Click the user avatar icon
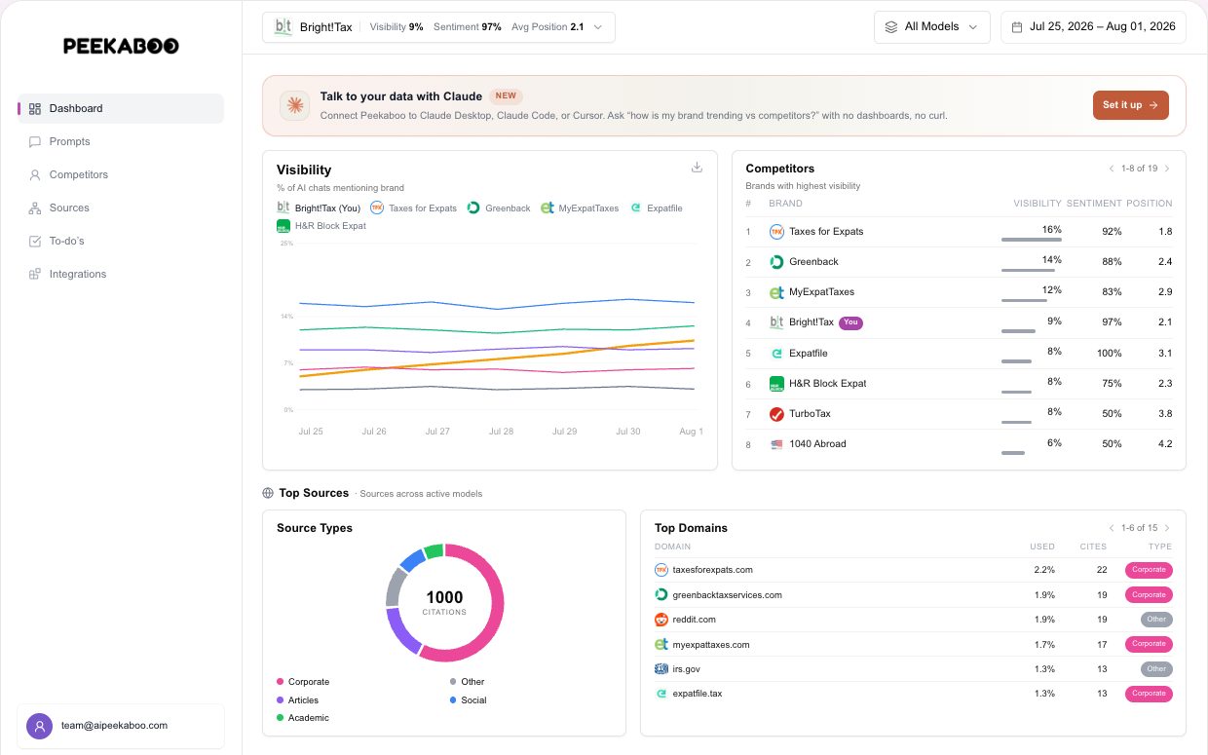The width and height of the screenshot is (1208, 755). coord(39,726)
